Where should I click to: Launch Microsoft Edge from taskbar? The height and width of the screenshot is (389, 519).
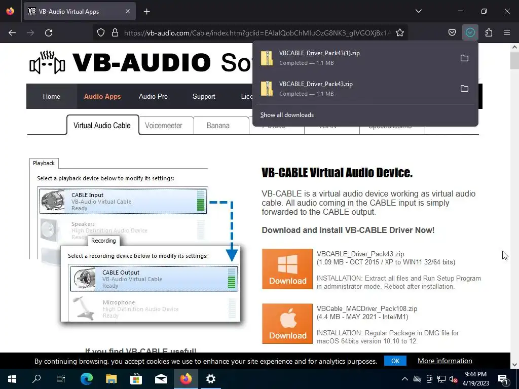point(86,379)
